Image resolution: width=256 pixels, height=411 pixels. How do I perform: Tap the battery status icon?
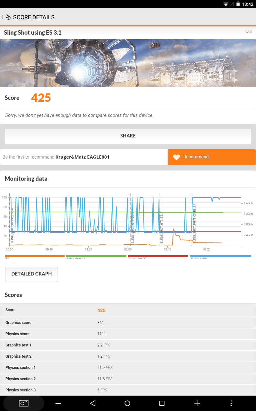238,4
